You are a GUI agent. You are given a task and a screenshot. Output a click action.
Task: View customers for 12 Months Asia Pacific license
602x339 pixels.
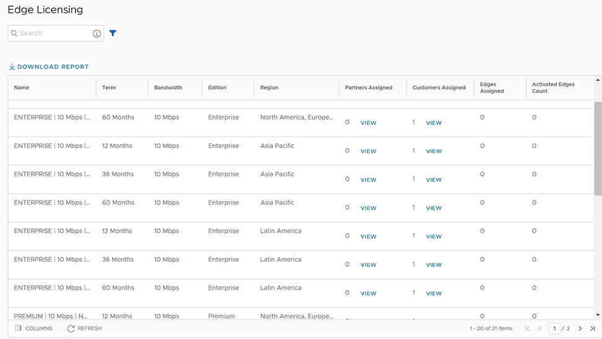click(434, 152)
